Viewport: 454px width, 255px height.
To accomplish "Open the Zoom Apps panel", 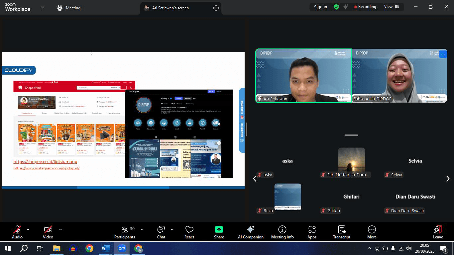I will (312, 231).
